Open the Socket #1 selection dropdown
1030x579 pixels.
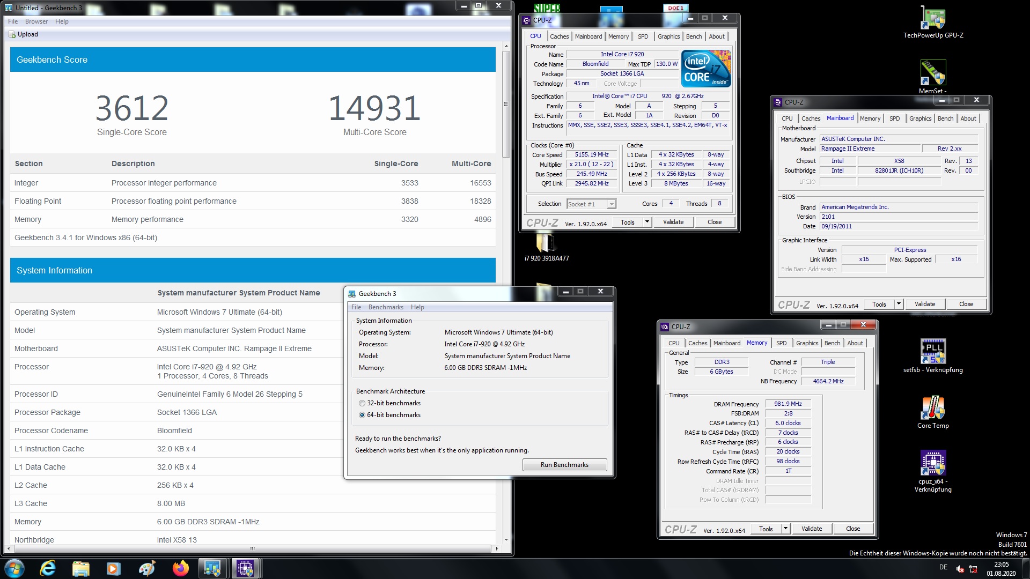(591, 204)
